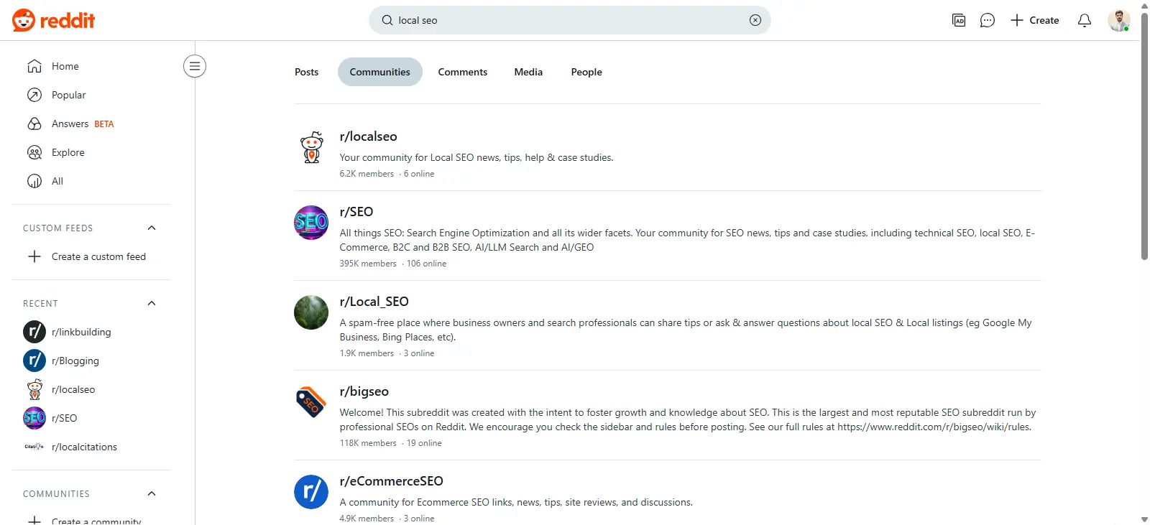Click the All chart icon
Viewport: 1150px width, 525px height.
pyautogui.click(x=34, y=181)
